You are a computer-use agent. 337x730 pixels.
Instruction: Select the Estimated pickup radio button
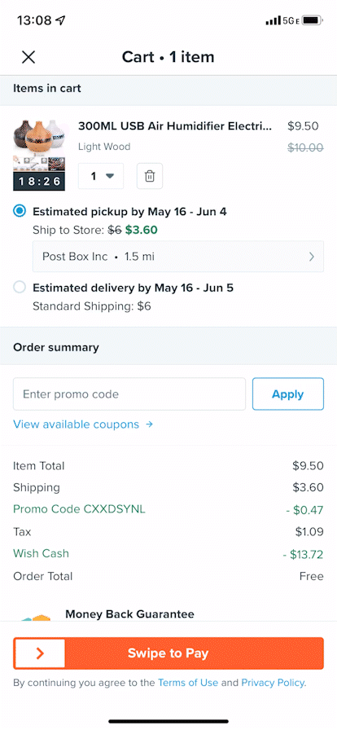coord(20,211)
